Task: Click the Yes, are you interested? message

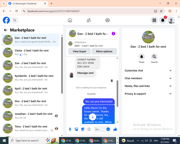Action: tap(99, 102)
